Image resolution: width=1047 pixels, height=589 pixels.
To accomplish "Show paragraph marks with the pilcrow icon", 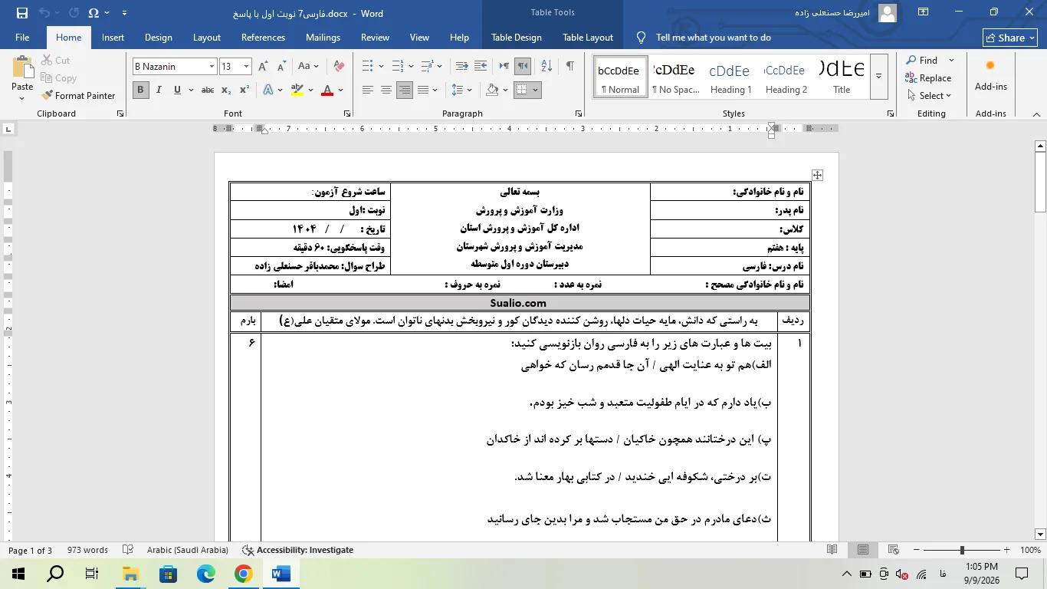I will click(569, 67).
